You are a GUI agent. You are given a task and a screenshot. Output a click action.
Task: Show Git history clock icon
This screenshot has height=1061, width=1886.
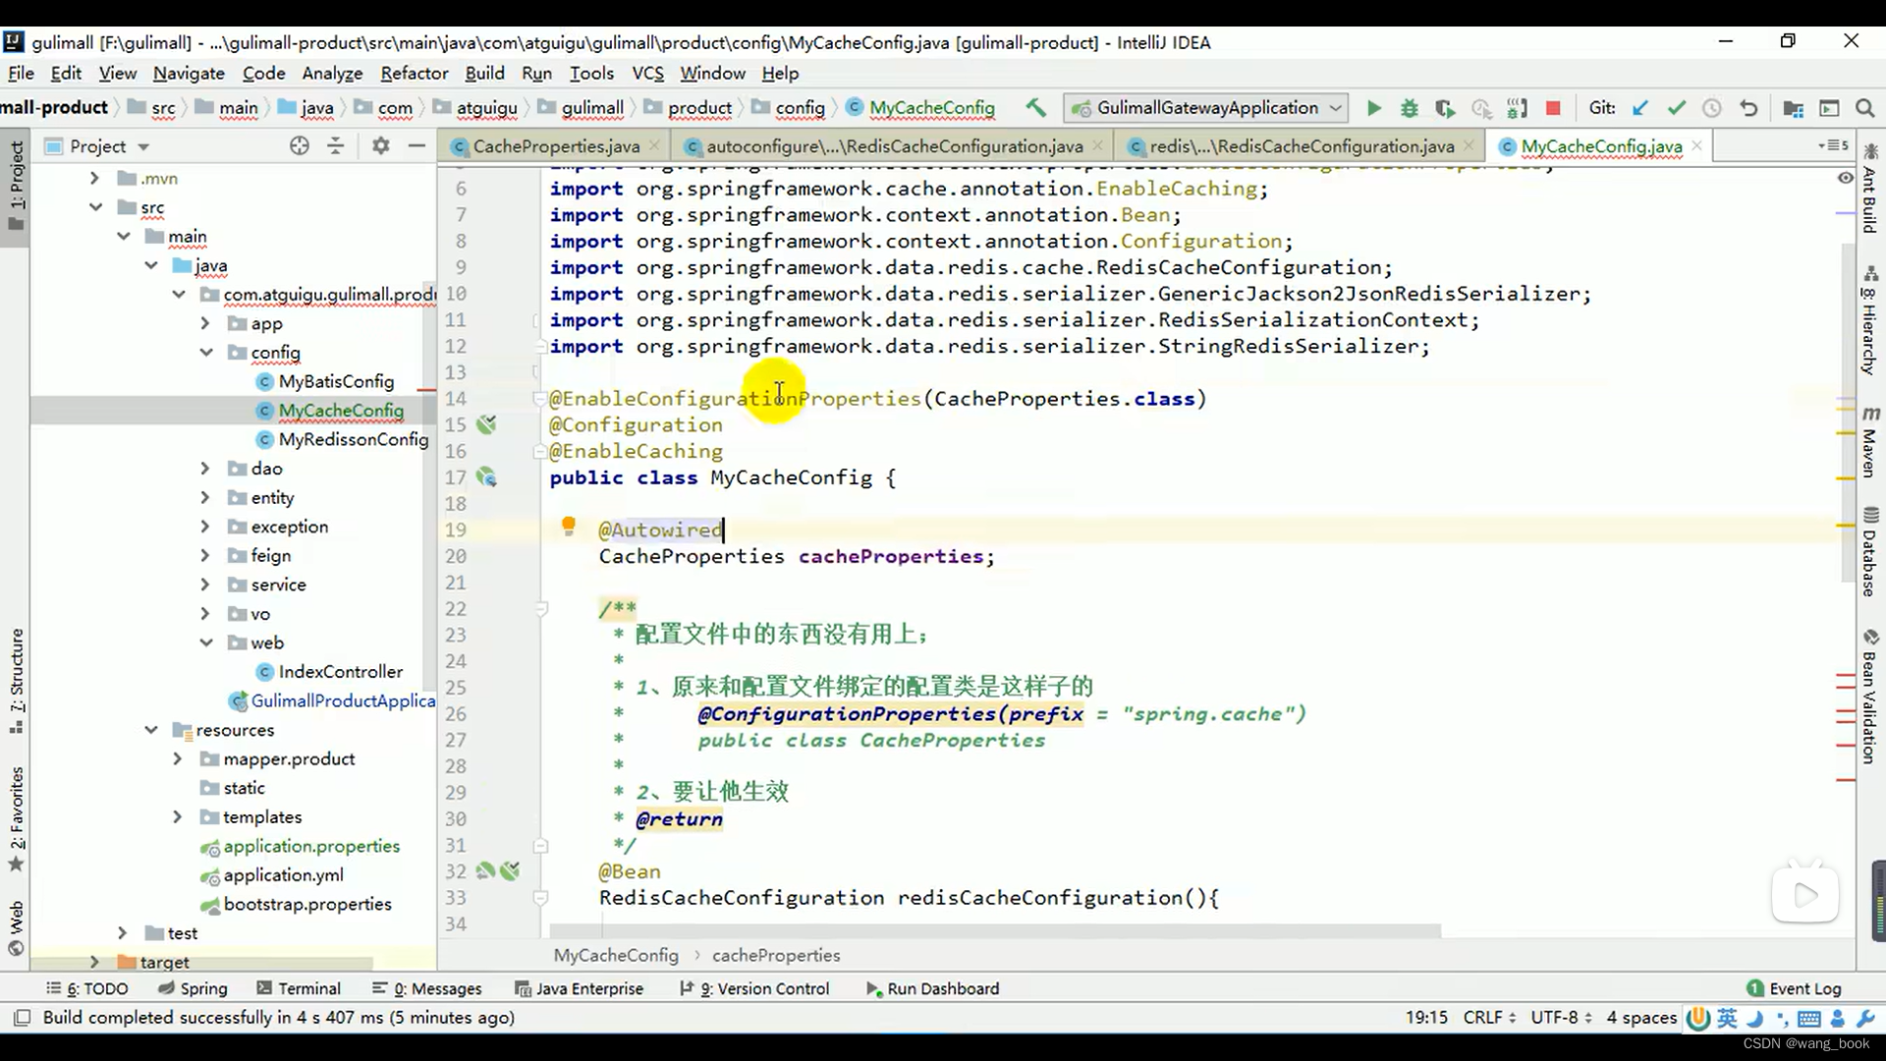coord(1711,108)
